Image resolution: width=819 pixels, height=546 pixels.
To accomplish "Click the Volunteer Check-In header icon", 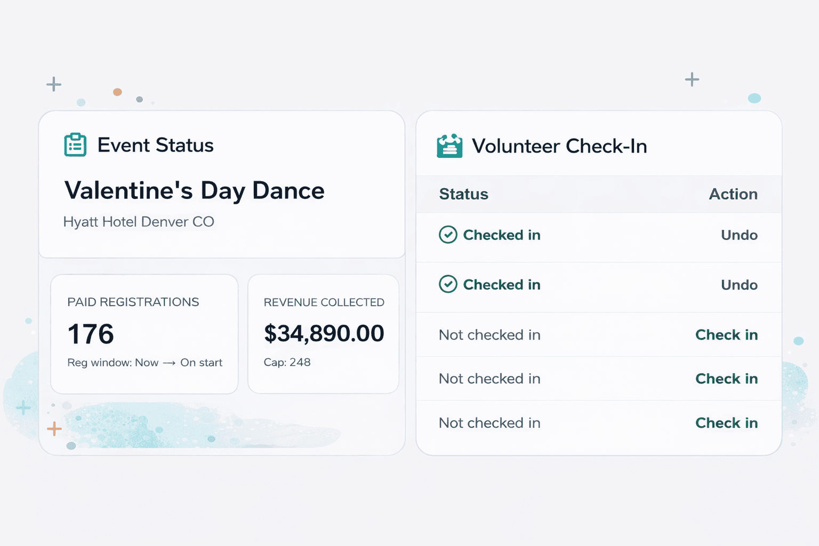I will point(449,146).
